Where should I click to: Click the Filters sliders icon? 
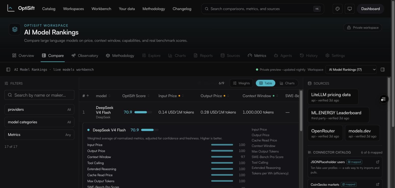pos(6,83)
